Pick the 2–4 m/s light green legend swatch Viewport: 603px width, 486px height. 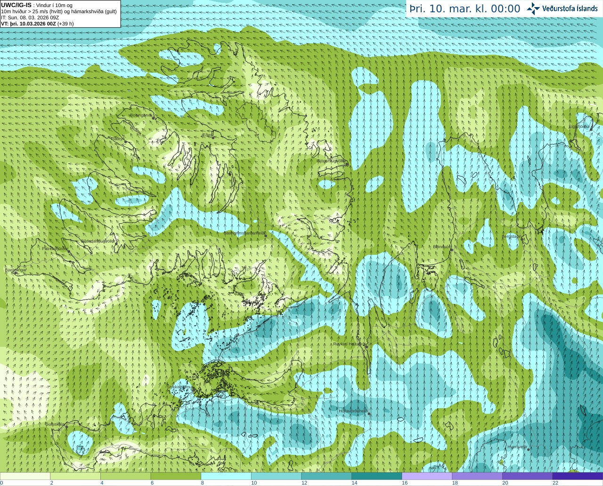[x=75, y=476]
